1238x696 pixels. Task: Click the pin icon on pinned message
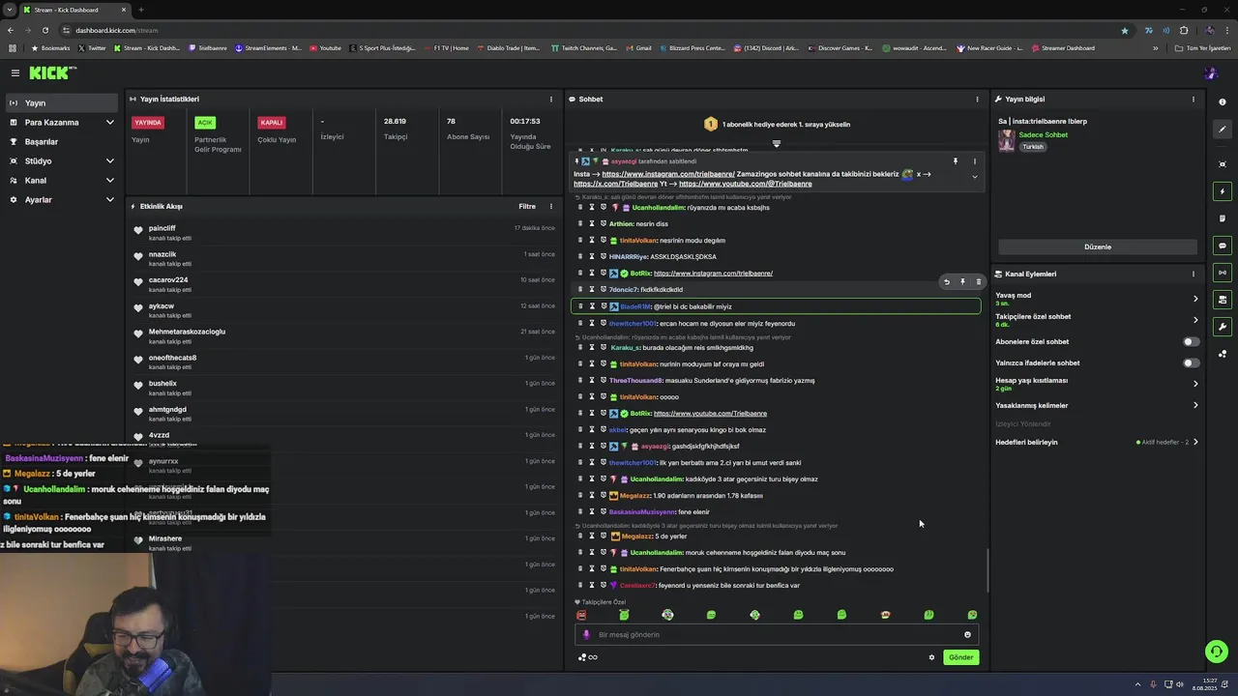click(x=955, y=161)
